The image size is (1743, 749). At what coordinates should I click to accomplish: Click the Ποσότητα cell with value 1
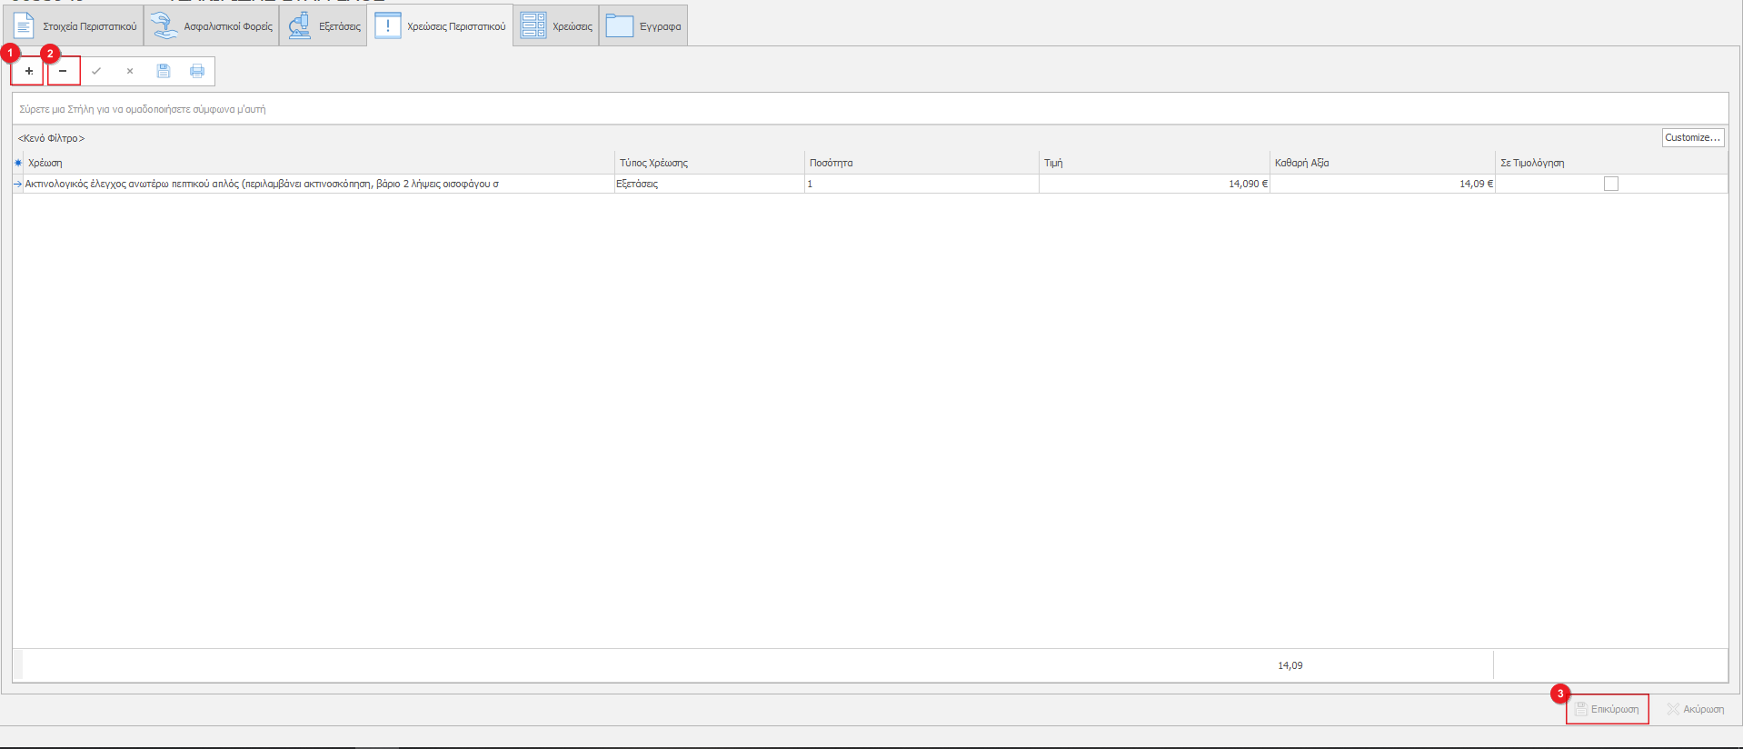coord(920,184)
